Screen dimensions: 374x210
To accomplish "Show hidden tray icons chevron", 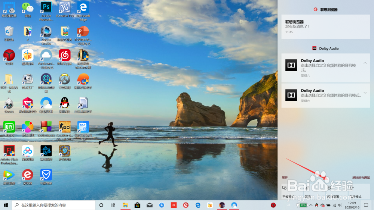I will coord(311,205).
